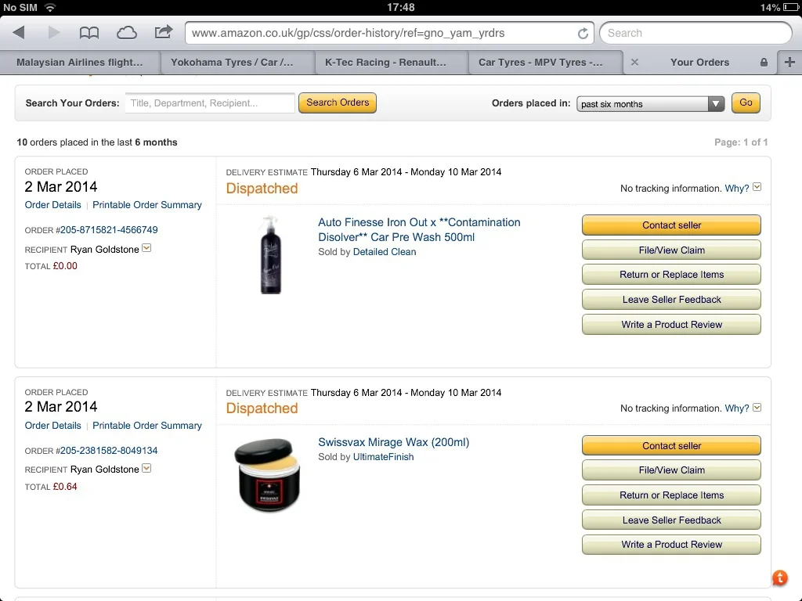802x601 pixels.
Task: Switch to Yokohama Tyres tab
Action: [x=232, y=63]
